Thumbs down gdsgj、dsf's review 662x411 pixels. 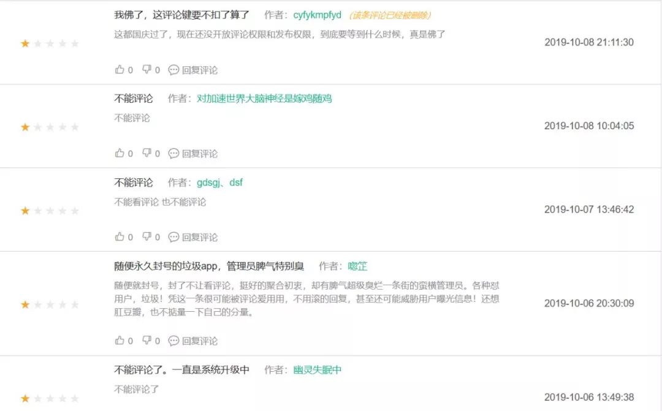[x=148, y=237]
